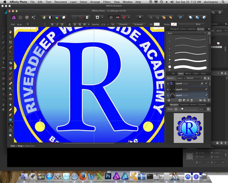
Task: Click the zoom in plus button
Action: [x=208, y=109]
